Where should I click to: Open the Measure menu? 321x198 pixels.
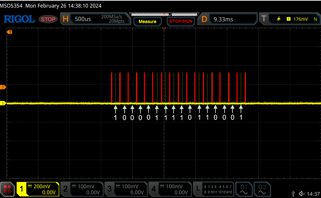147,21
